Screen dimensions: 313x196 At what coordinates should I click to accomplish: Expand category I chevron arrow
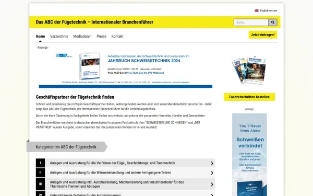tap(212, 163)
